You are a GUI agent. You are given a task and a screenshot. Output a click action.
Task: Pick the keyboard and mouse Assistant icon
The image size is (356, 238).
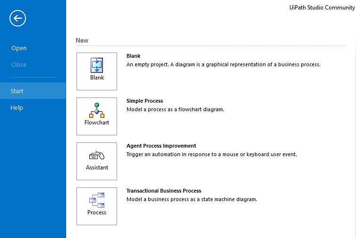(x=97, y=155)
